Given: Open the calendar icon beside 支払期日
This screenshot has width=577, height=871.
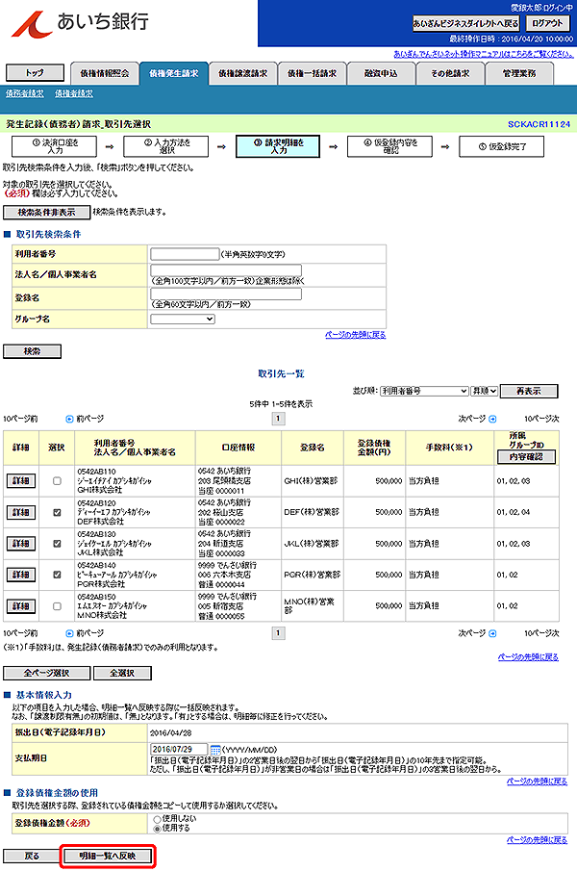Looking at the screenshot, I should 215,750.
